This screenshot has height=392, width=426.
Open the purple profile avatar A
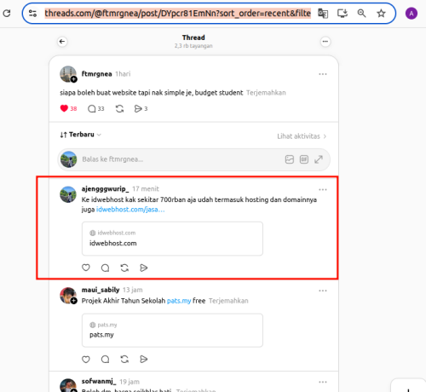point(411,14)
